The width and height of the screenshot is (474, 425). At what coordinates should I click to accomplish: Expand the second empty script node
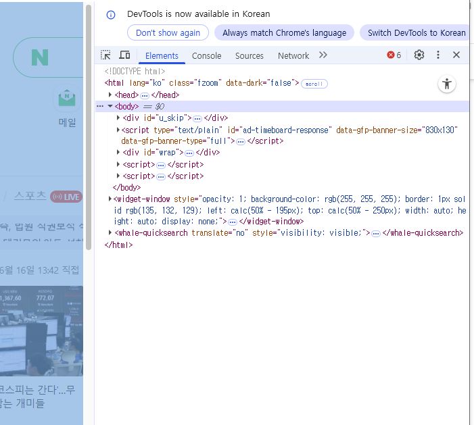click(x=118, y=176)
